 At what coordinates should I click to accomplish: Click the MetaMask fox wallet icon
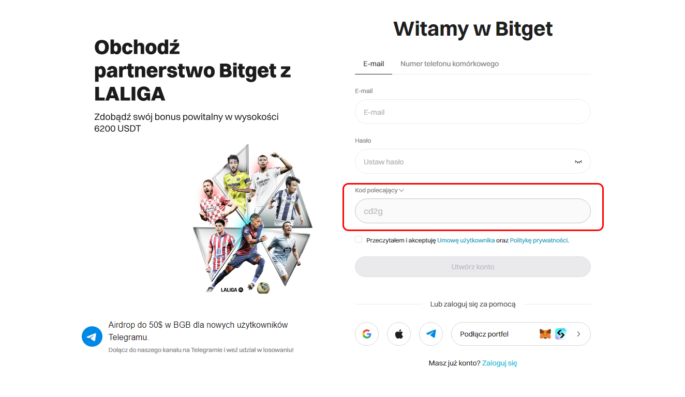pyautogui.click(x=545, y=334)
